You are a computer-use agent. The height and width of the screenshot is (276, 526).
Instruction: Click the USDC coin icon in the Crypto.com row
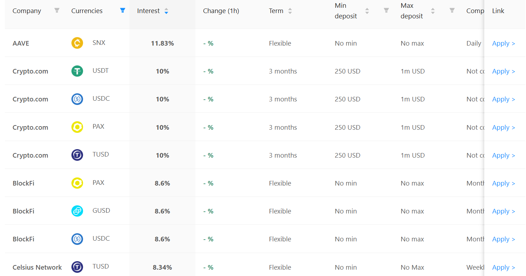pos(77,99)
